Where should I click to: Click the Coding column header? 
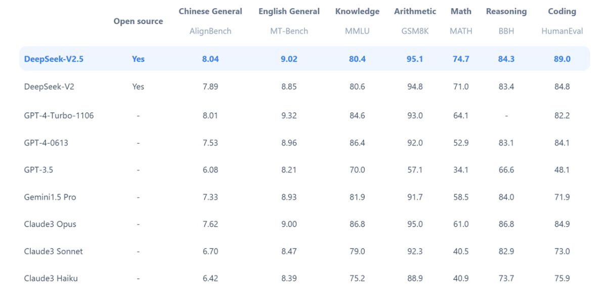[x=562, y=11]
